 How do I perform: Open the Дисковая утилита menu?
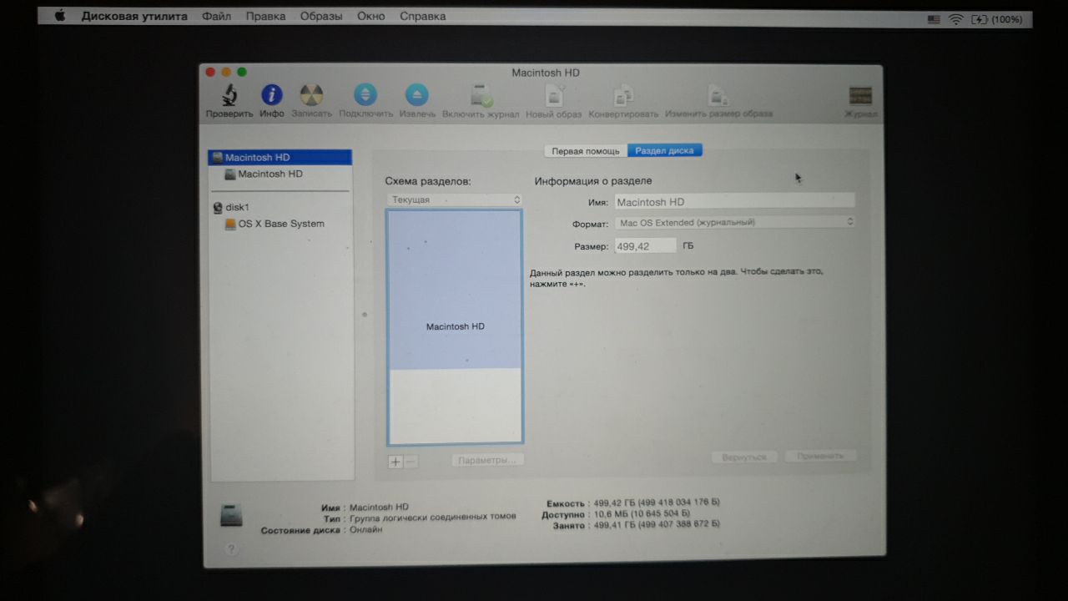134,17
